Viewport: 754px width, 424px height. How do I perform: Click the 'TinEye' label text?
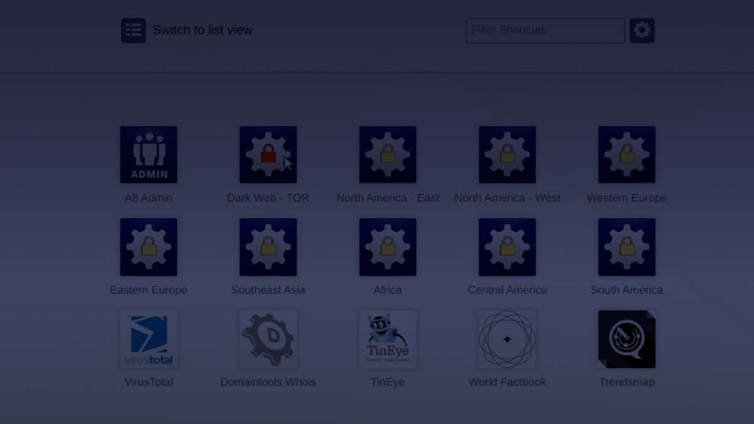point(388,382)
